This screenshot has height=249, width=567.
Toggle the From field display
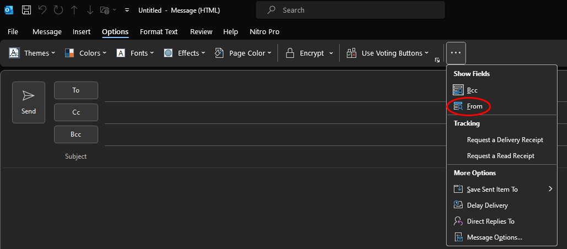click(474, 106)
